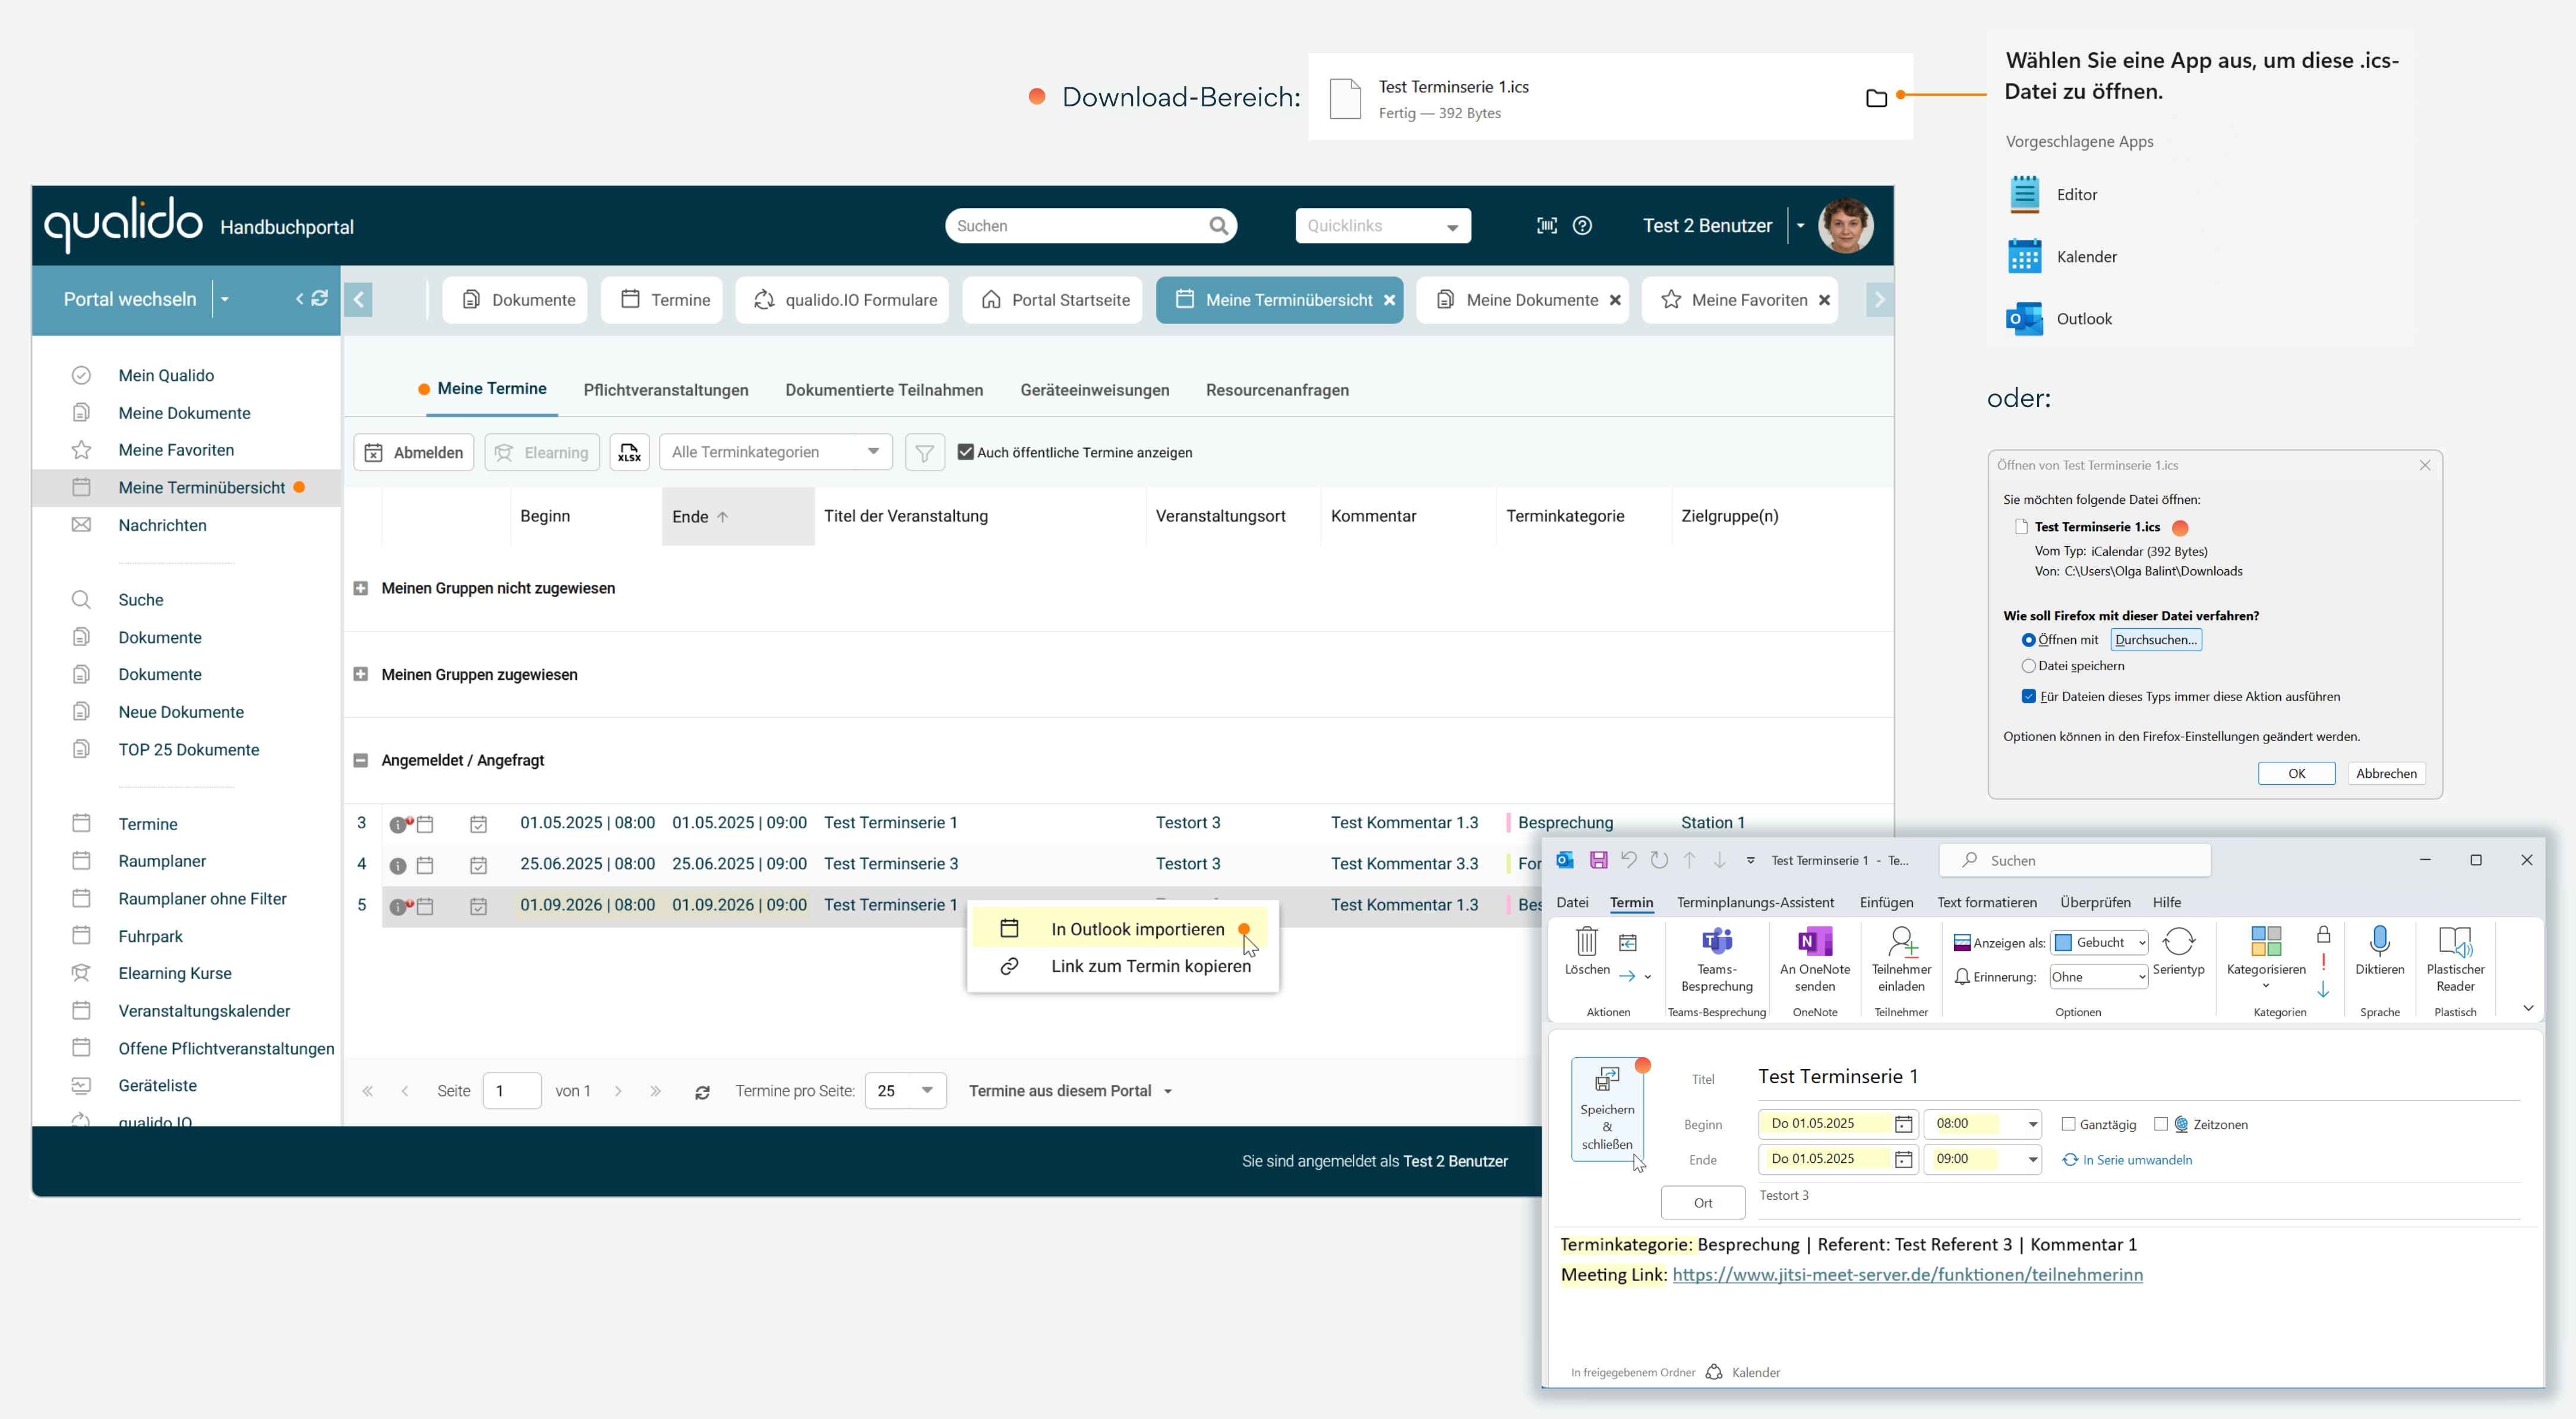Enable the Ganztägig checkbox

coord(2068,1124)
